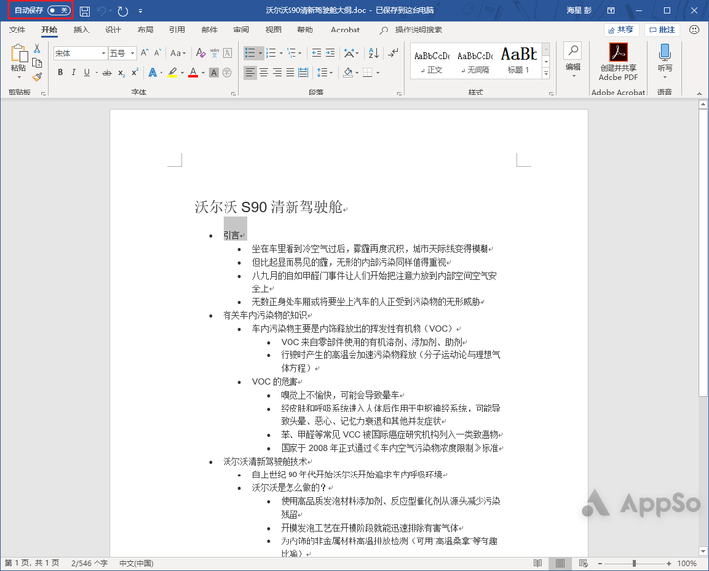Click the enclosed character (circled 字) icon
This screenshot has height=571, width=709.
(x=227, y=72)
